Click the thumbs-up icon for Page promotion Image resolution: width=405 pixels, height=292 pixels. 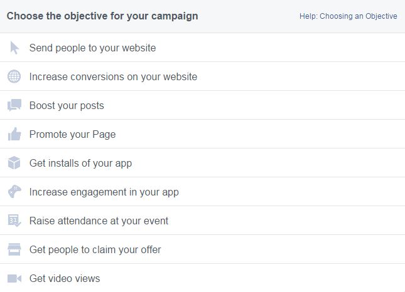(14, 134)
